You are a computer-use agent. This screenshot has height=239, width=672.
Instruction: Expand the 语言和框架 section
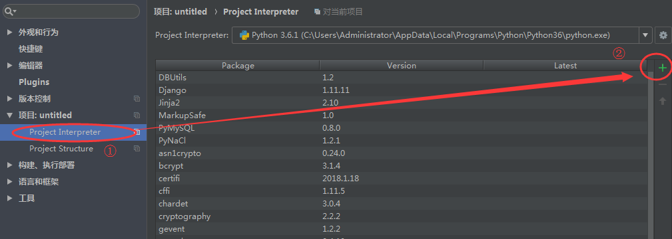click(x=9, y=182)
